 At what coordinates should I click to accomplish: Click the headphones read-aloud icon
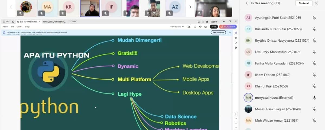pos(188,27)
